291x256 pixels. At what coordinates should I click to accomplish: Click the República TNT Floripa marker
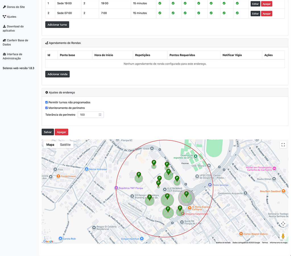click(x=116, y=188)
